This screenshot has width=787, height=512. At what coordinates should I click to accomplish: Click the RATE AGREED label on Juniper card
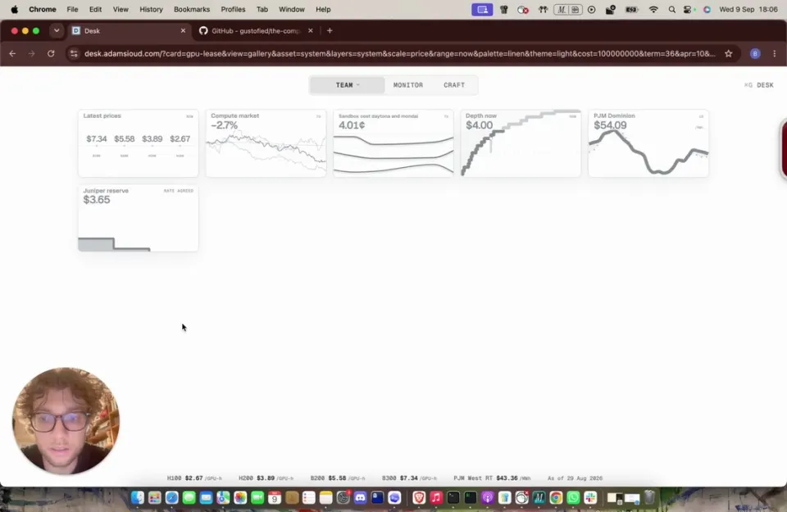178,191
